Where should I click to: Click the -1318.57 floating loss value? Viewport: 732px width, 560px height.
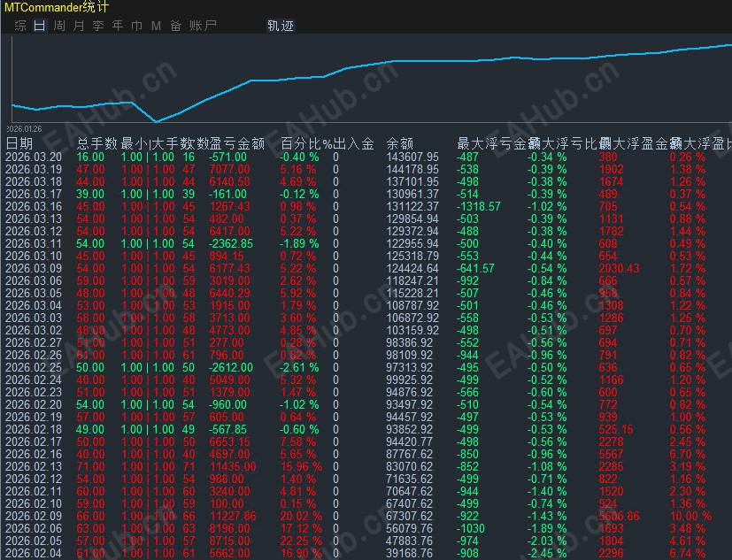[x=479, y=206]
